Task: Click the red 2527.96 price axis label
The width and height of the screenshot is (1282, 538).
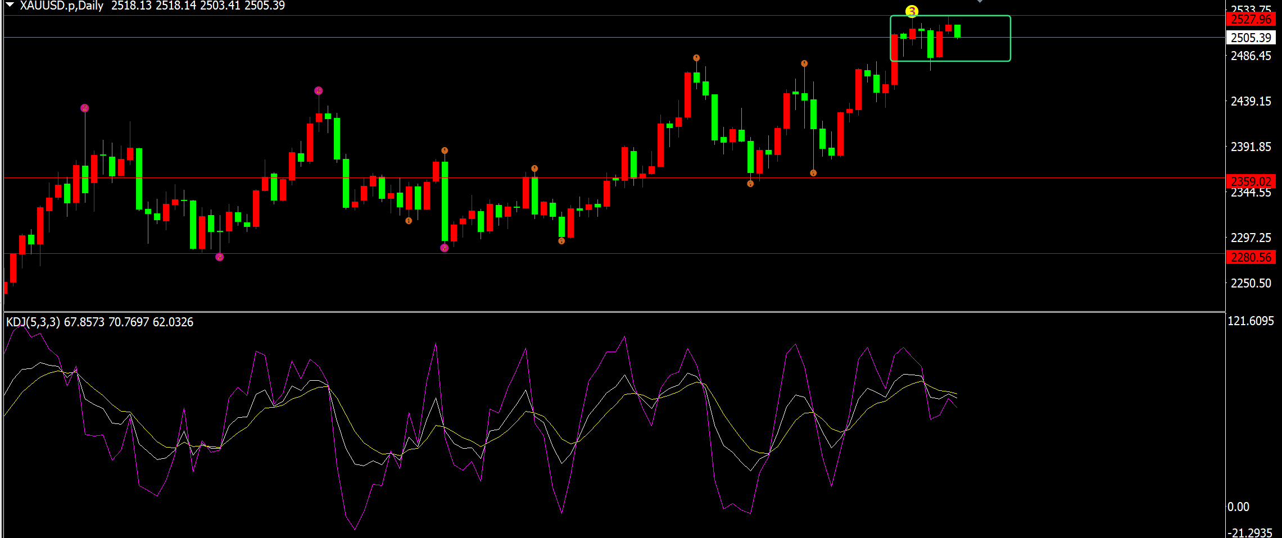Action: 1251,19
